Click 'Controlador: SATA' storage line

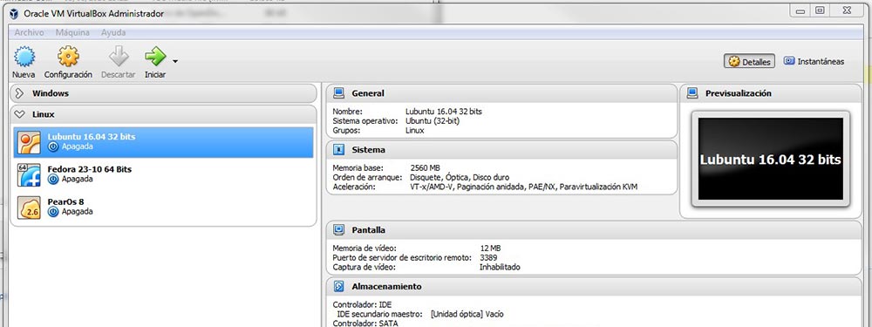pyautogui.click(x=365, y=324)
